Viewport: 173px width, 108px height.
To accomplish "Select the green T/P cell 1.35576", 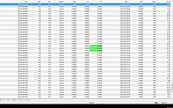I will [96, 48].
